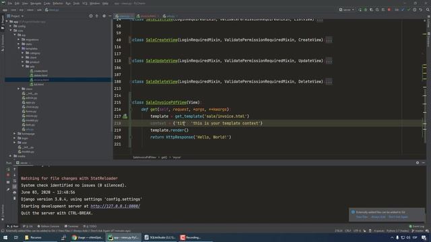431x242 pixels.
Task: Open the Event Log button
Action: (416, 227)
